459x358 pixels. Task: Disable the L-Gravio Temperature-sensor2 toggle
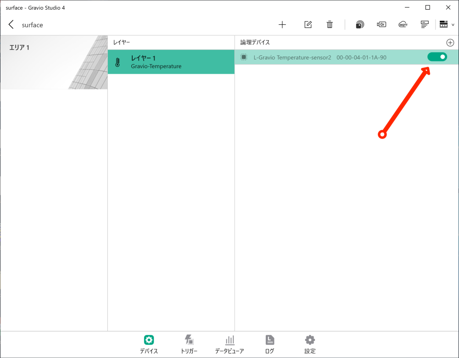pos(437,57)
